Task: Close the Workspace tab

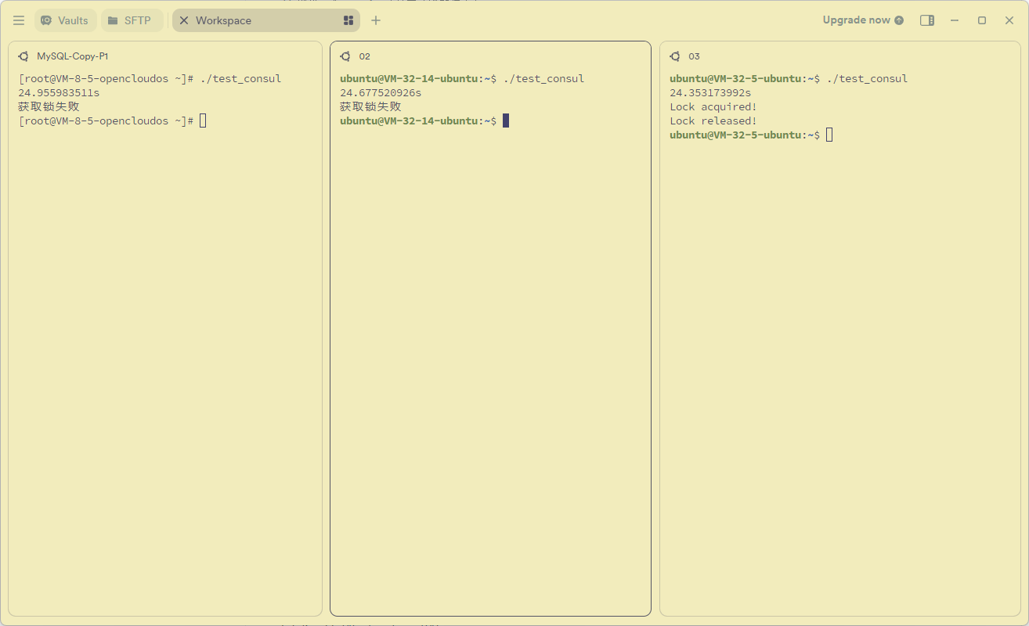Action: [x=184, y=20]
